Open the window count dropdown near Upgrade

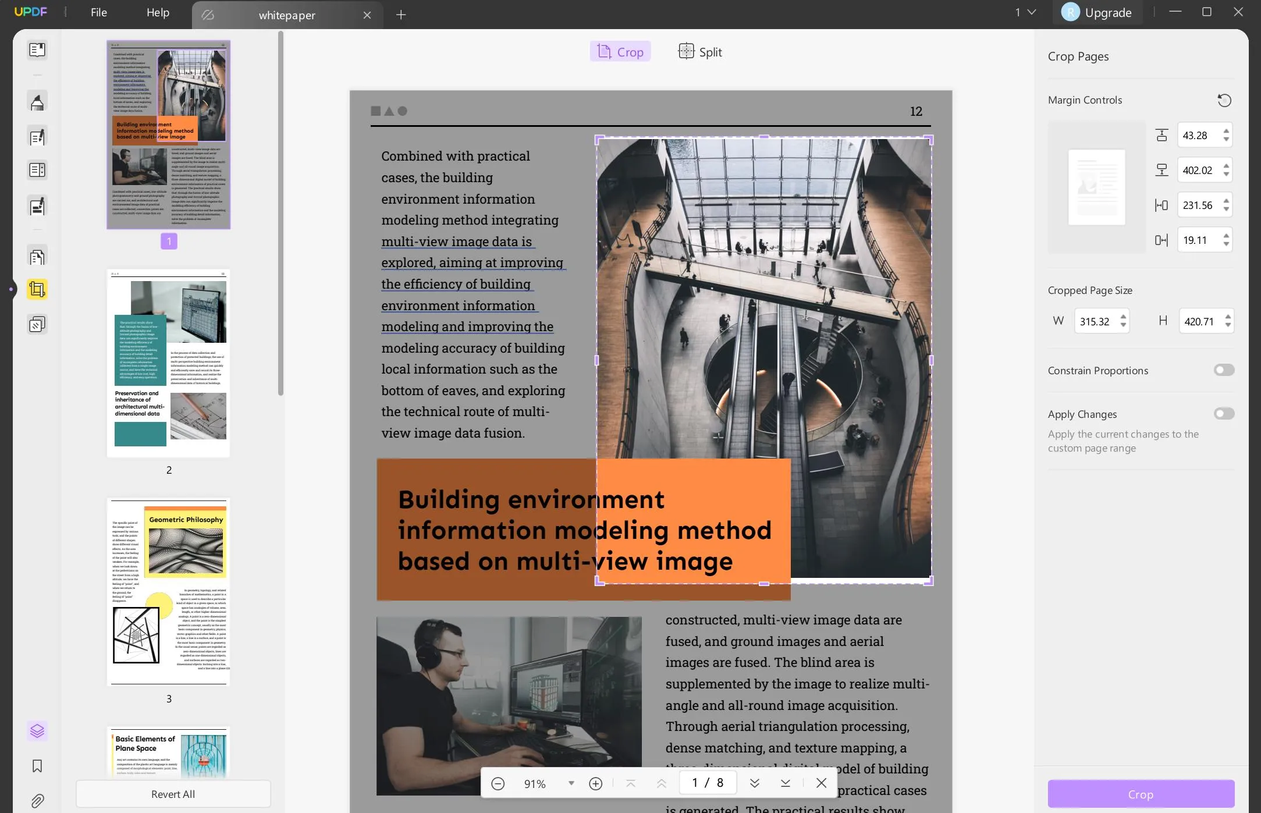1025,12
